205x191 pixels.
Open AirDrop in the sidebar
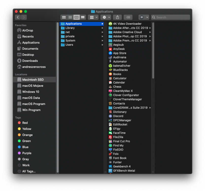pos(35,31)
